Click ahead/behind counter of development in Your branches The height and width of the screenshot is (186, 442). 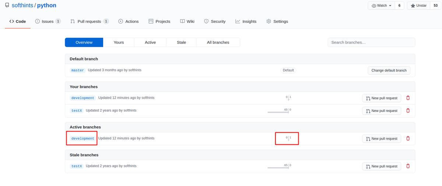pos(288,98)
